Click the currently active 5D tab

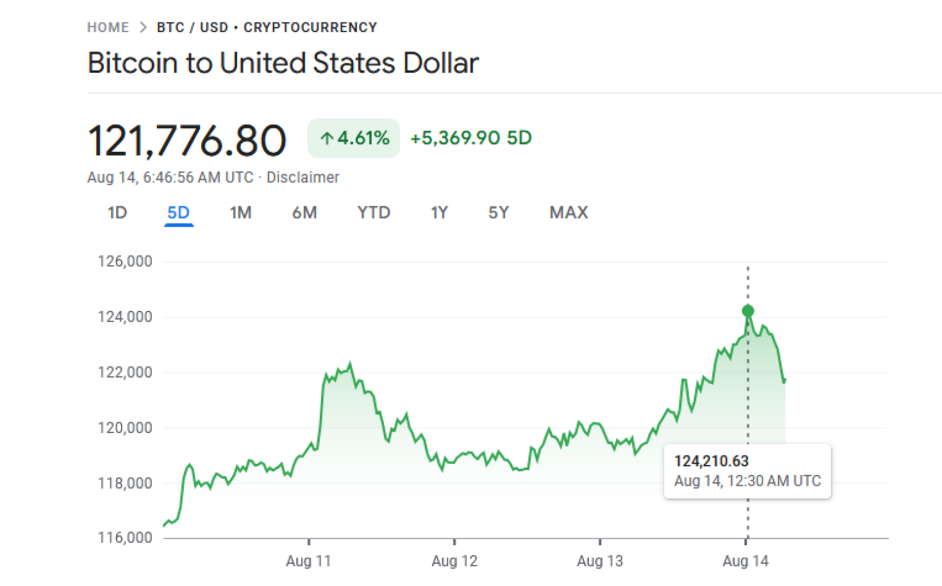178,213
